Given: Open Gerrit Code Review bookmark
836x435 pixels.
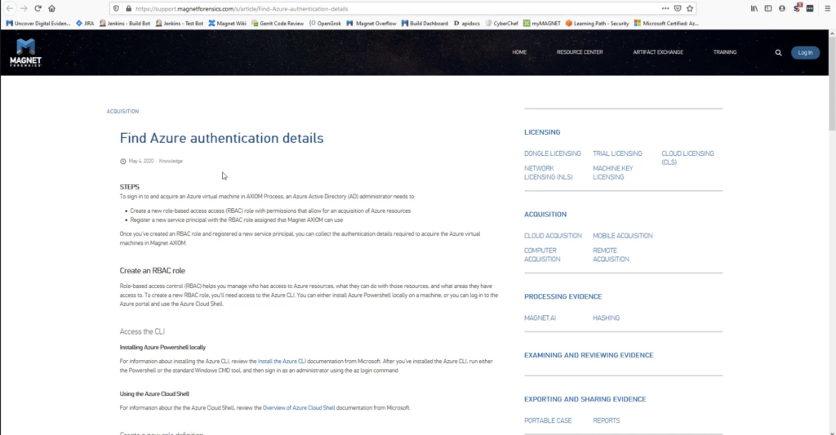Looking at the screenshot, I should [278, 24].
